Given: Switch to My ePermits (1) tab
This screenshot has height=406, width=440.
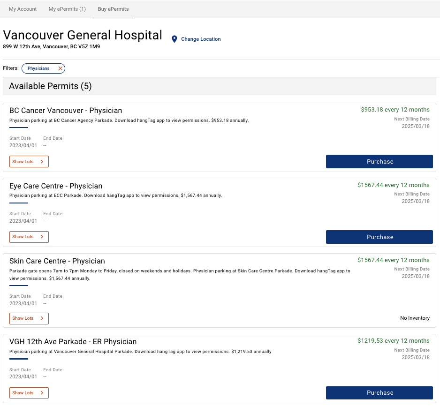Looking at the screenshot, I should tap(67, 9).
